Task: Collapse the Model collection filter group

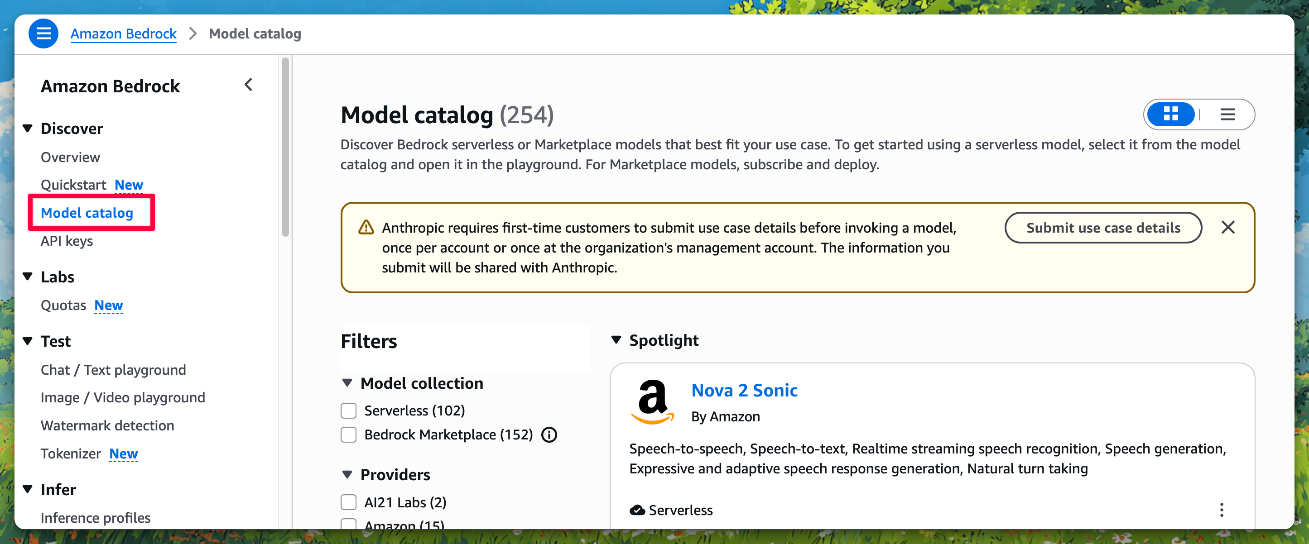Action: 347,383
